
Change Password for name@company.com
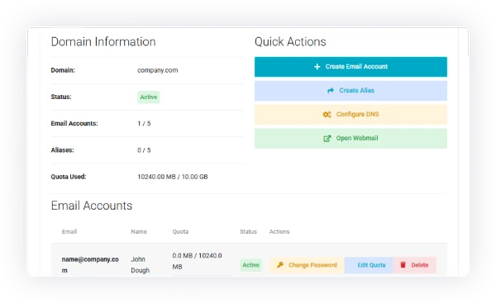tap(307, 265)
